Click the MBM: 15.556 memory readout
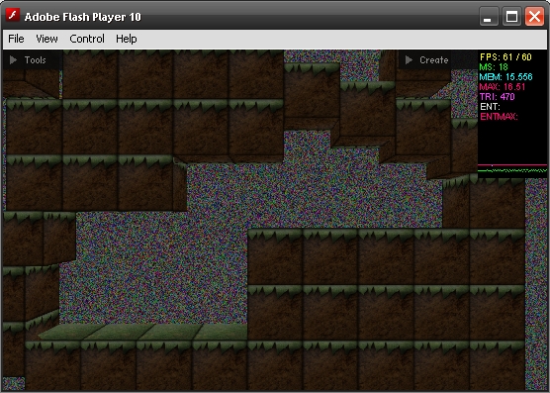The width and height of the screenshot is (550, 393). (505, 76)
